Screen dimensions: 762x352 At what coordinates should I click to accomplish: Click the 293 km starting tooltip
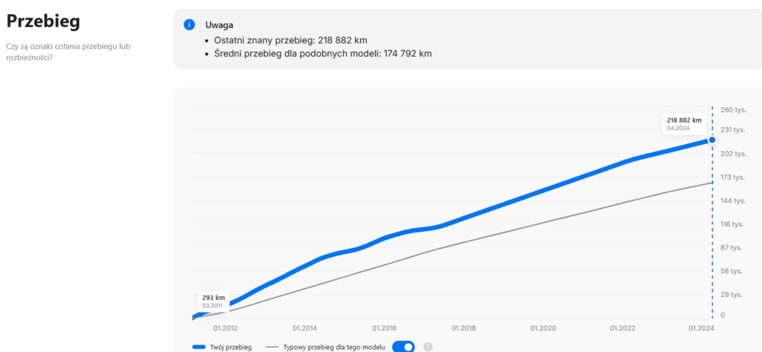213,301
